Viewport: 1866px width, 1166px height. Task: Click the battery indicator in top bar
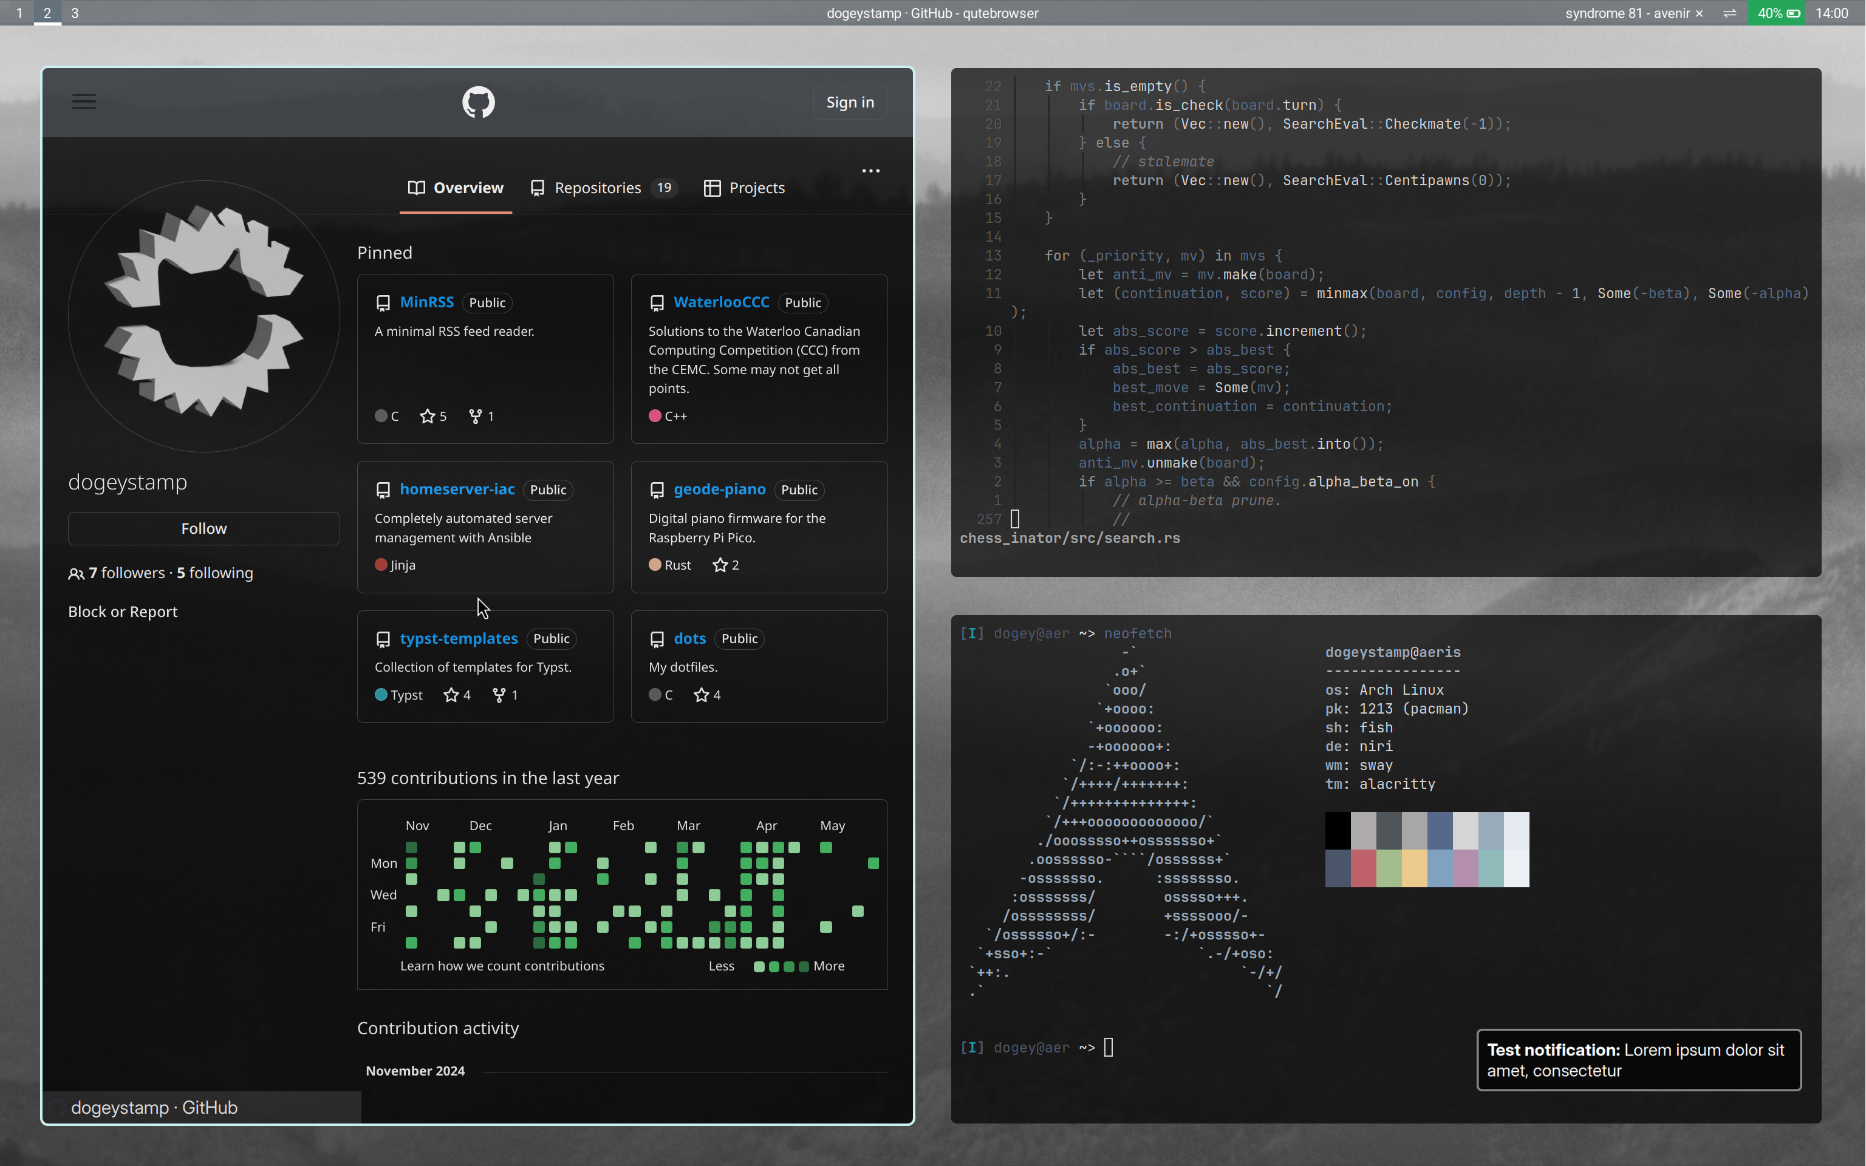1775,13
